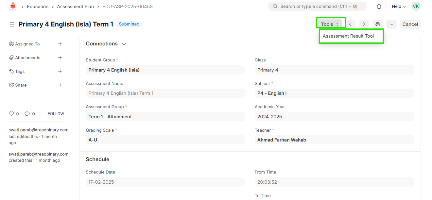Toggle the sidebar hamburger menu icon

(12, 24)
